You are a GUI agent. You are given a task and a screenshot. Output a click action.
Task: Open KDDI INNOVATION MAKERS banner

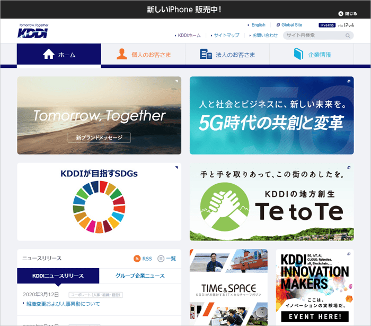315,287
